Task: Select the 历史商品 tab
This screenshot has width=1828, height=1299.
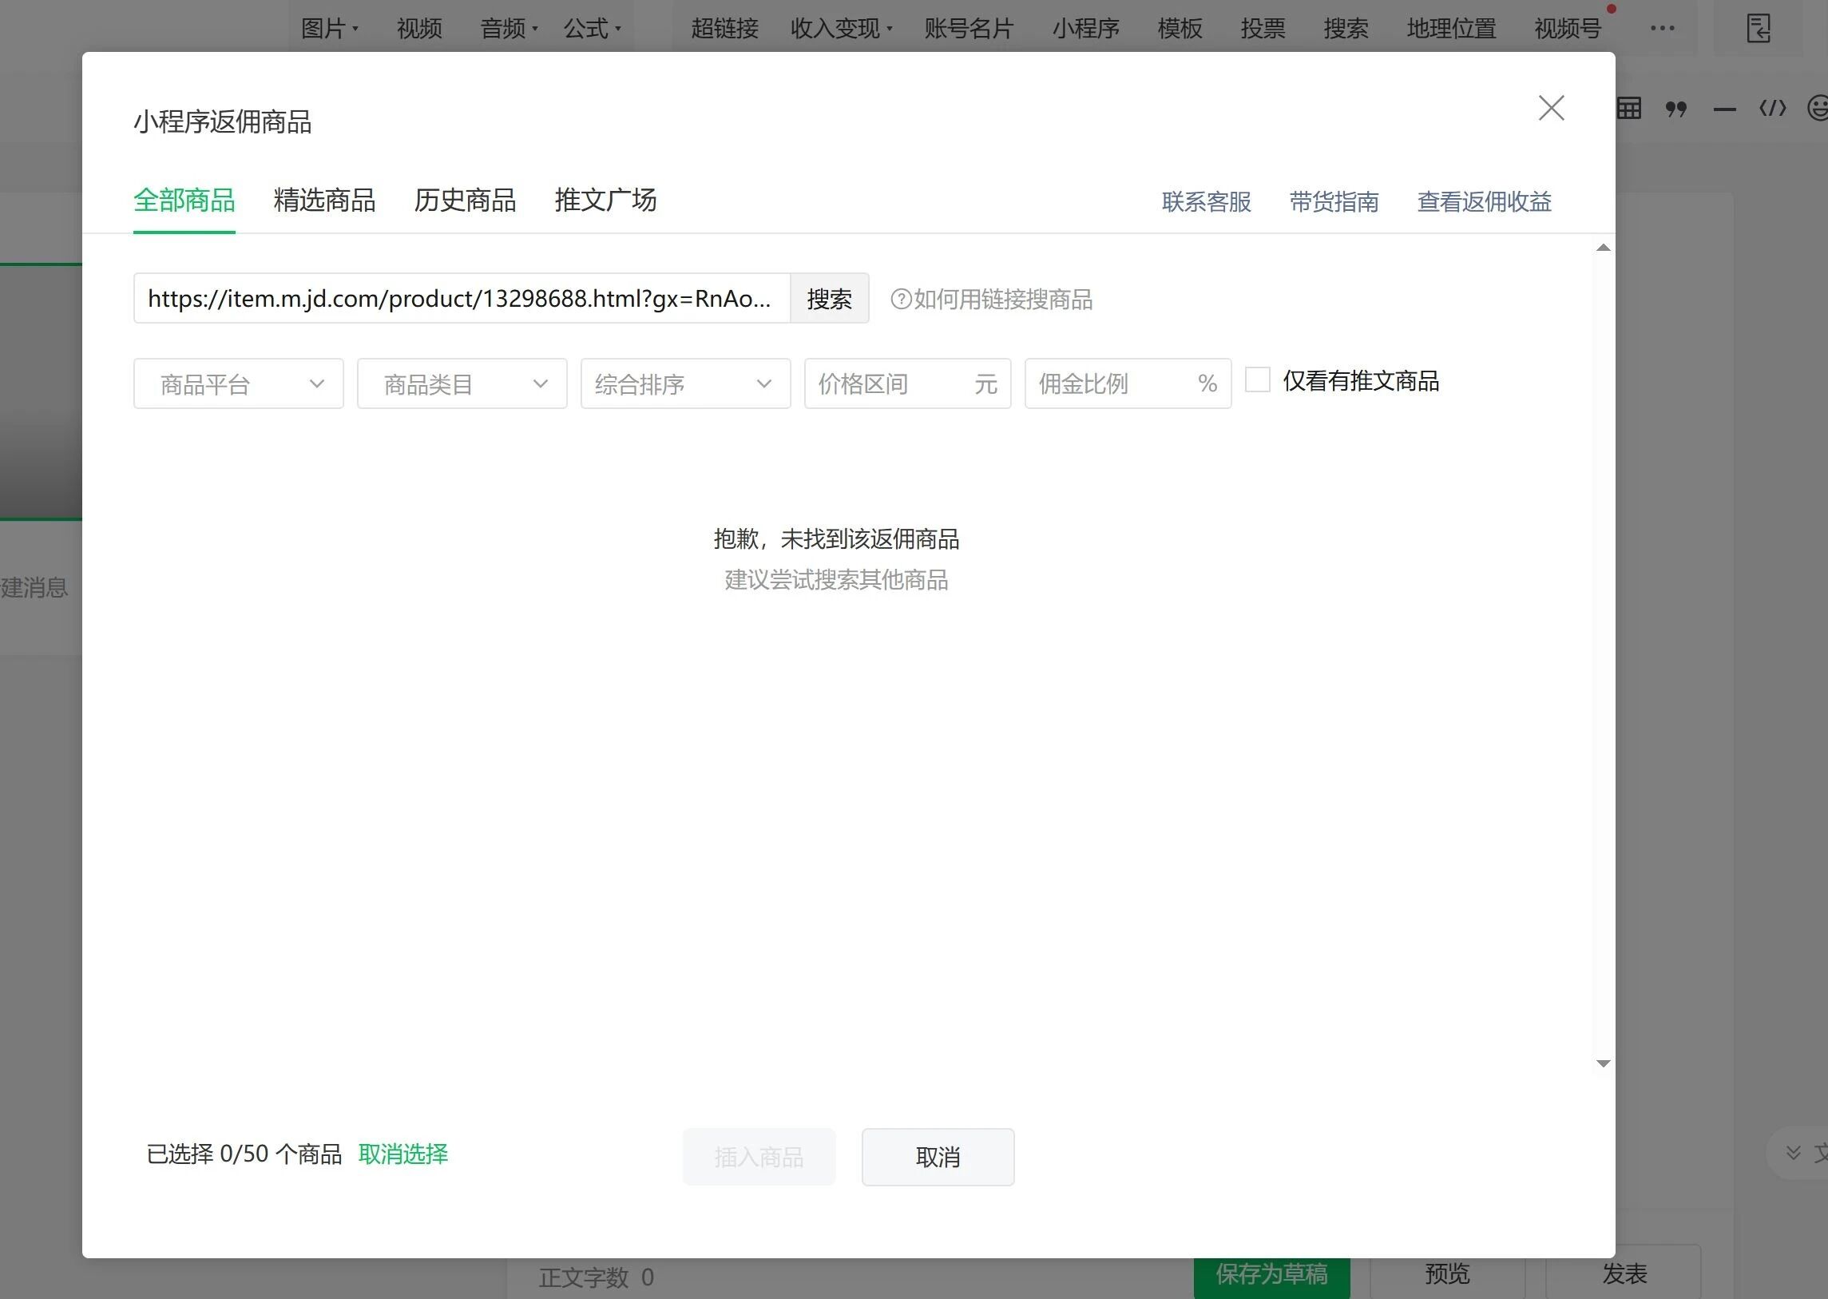Action: click(465, 200)
